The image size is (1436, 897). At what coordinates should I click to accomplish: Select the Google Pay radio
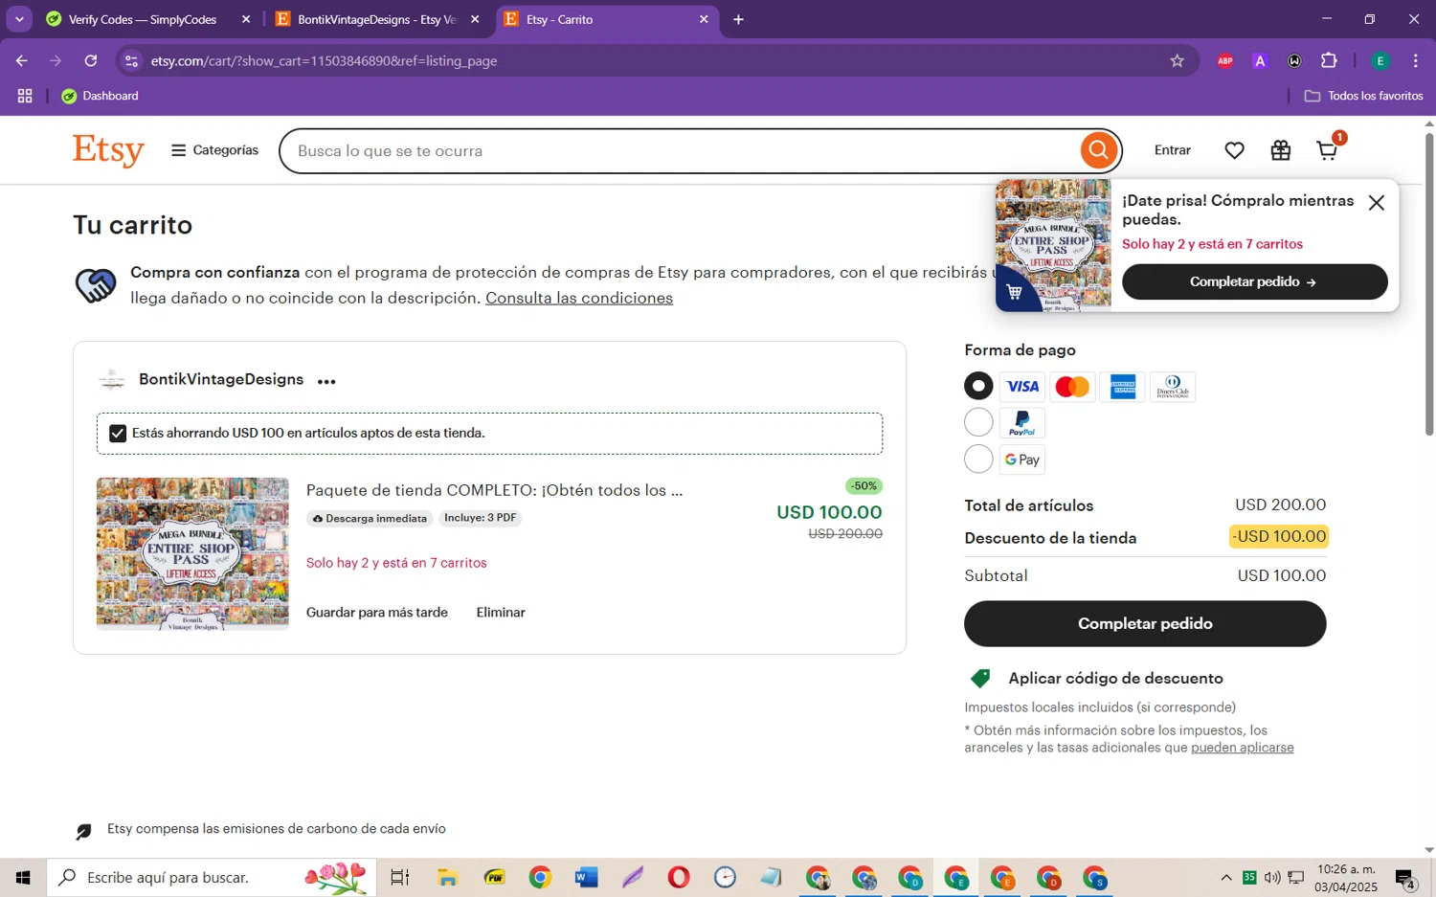pyautogui.click(x=978, y=460)
